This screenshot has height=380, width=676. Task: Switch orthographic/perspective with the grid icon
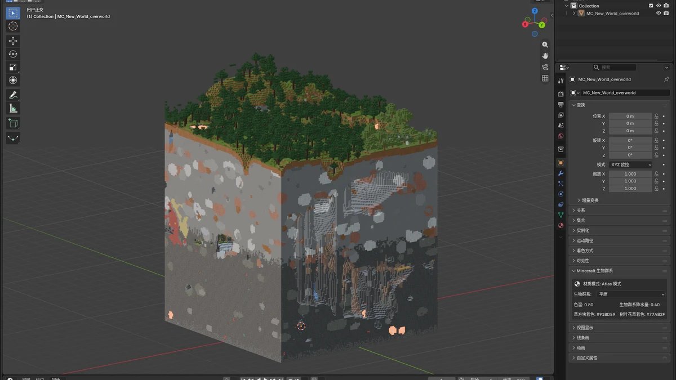545,78
